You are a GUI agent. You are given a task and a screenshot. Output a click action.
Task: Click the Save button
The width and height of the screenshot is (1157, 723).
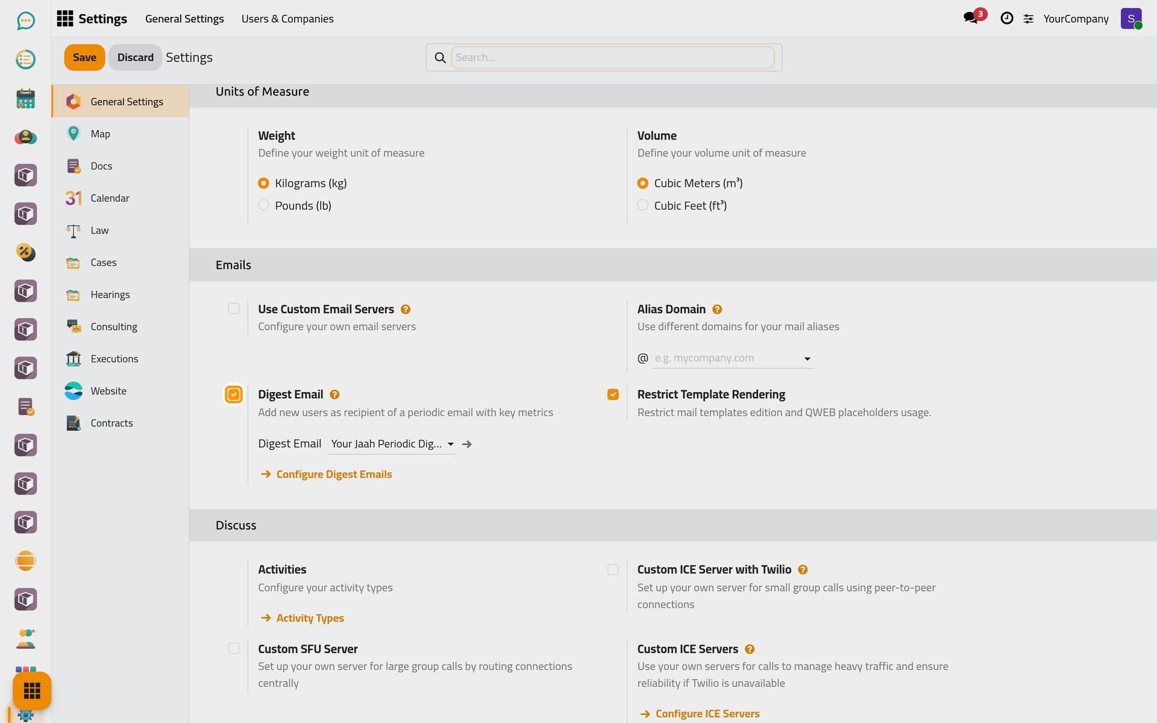click(x=84, y=57)
